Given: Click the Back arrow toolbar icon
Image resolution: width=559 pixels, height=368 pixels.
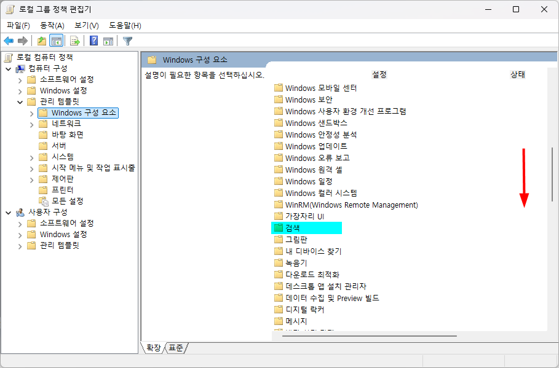Looking at the screenshot, I should pos(9,41).
